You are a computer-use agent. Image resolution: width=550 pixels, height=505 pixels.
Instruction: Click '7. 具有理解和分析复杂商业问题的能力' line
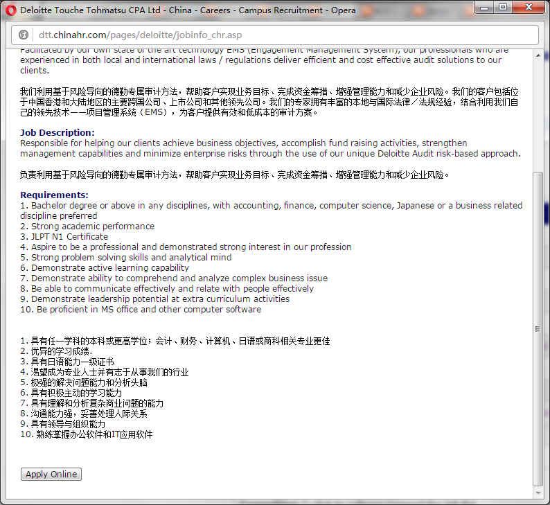click(x=92, y=403)
